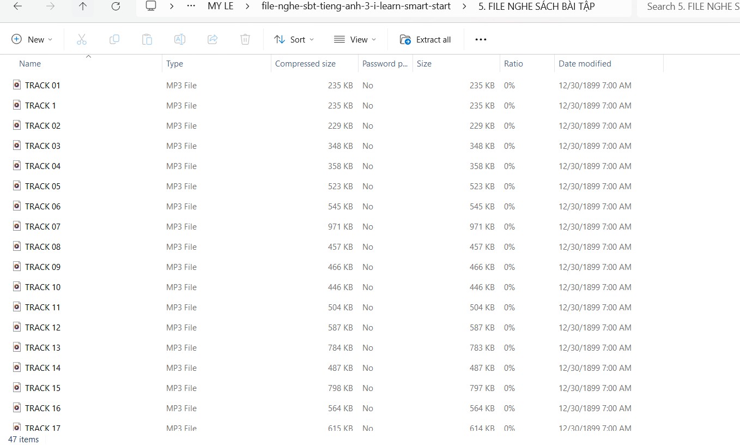Click the Up one level arrow
Screen dimensions: 740x445
click(x=83, y=7)
